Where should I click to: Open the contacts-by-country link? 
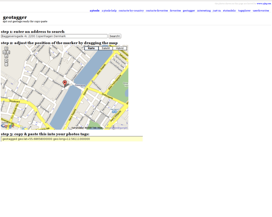point(131,10)
